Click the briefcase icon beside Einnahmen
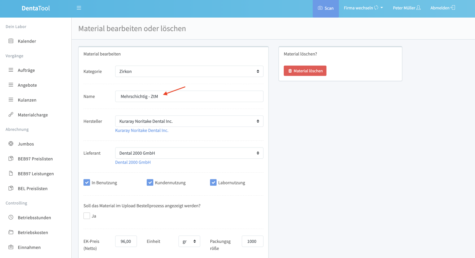 coord(11,247)
